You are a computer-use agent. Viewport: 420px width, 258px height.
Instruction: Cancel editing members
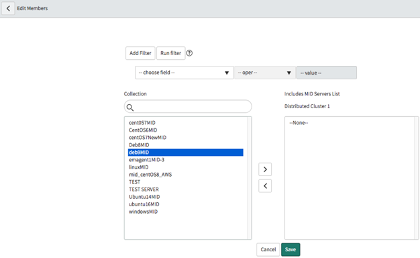click(268, 250)
